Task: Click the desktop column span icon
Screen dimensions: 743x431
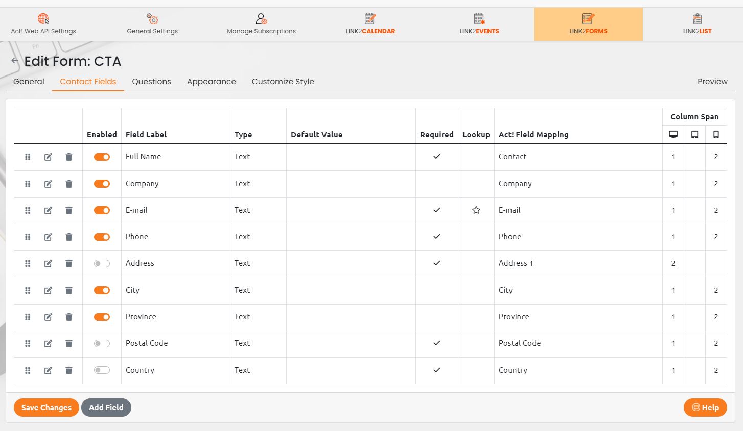Action: [673, 135]
